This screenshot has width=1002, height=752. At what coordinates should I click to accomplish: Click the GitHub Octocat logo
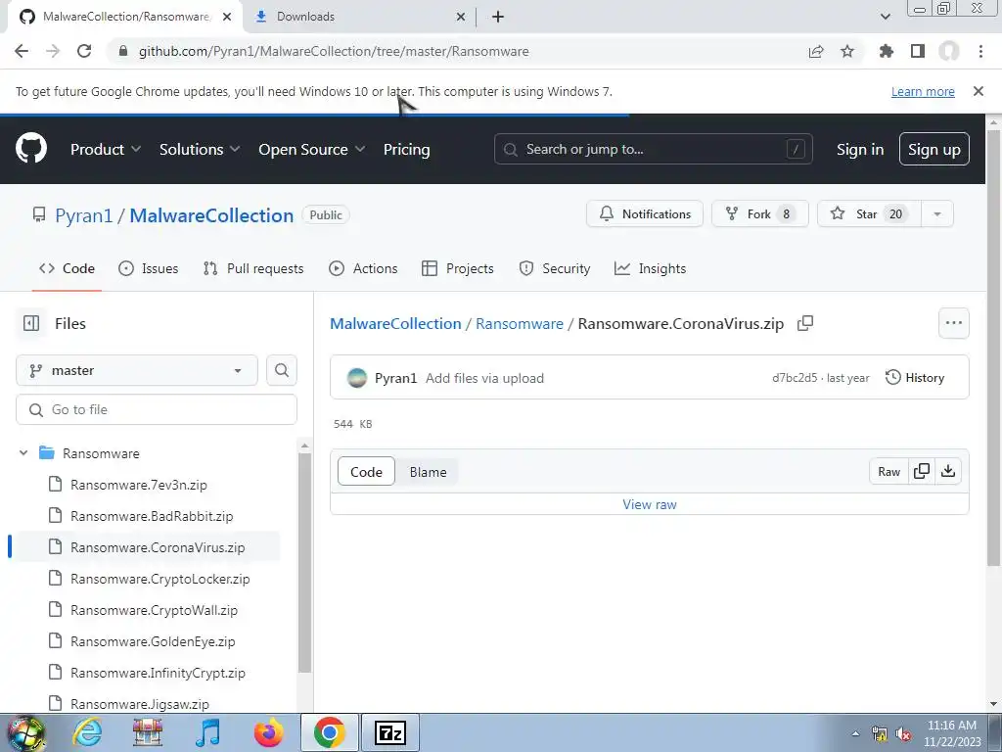point(31,149)
